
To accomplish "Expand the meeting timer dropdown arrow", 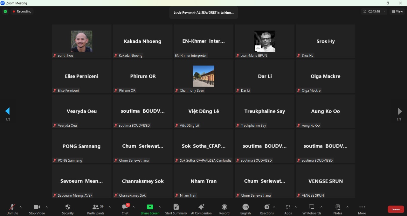I will 385,11.
